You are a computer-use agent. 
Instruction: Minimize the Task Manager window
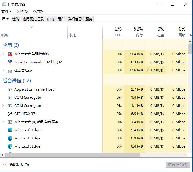pyautogui.click(x=159, y=4)
